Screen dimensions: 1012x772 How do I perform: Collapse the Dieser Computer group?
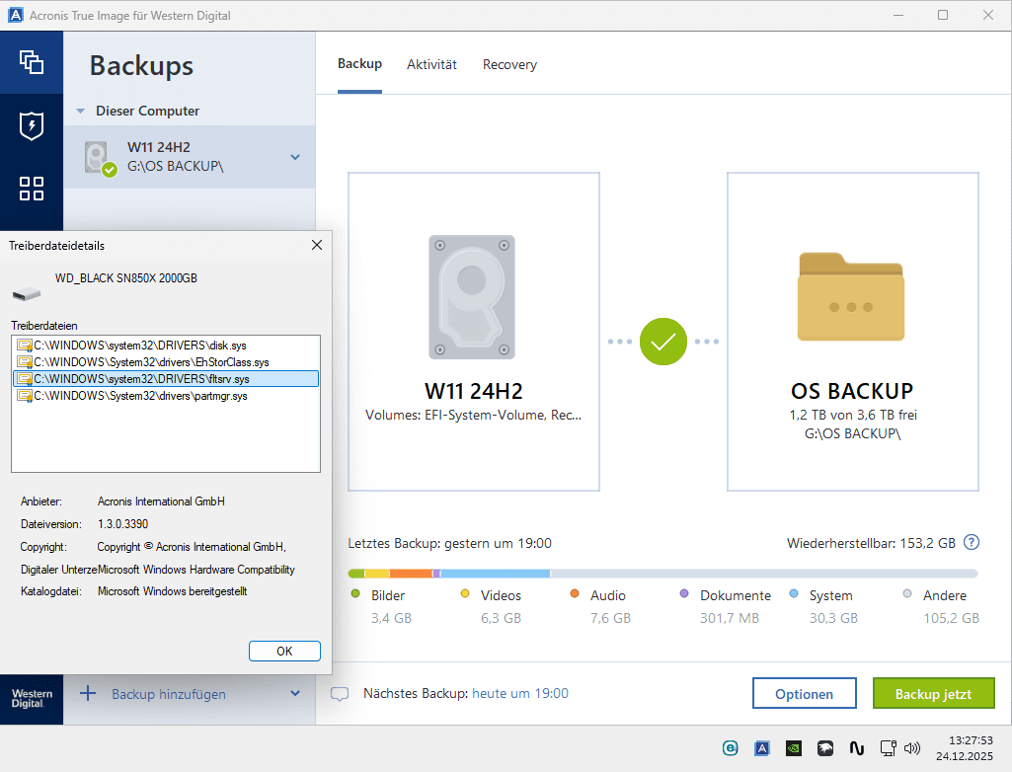[x=81, y=111]
